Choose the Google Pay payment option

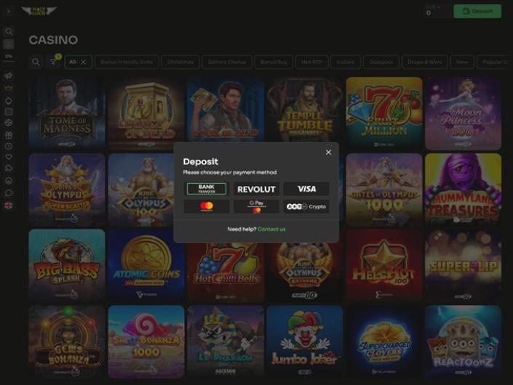click(x=256, y=206)
